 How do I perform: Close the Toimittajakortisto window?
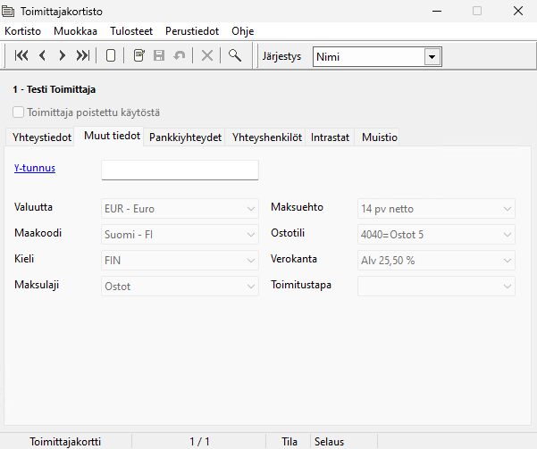[518, 11]
